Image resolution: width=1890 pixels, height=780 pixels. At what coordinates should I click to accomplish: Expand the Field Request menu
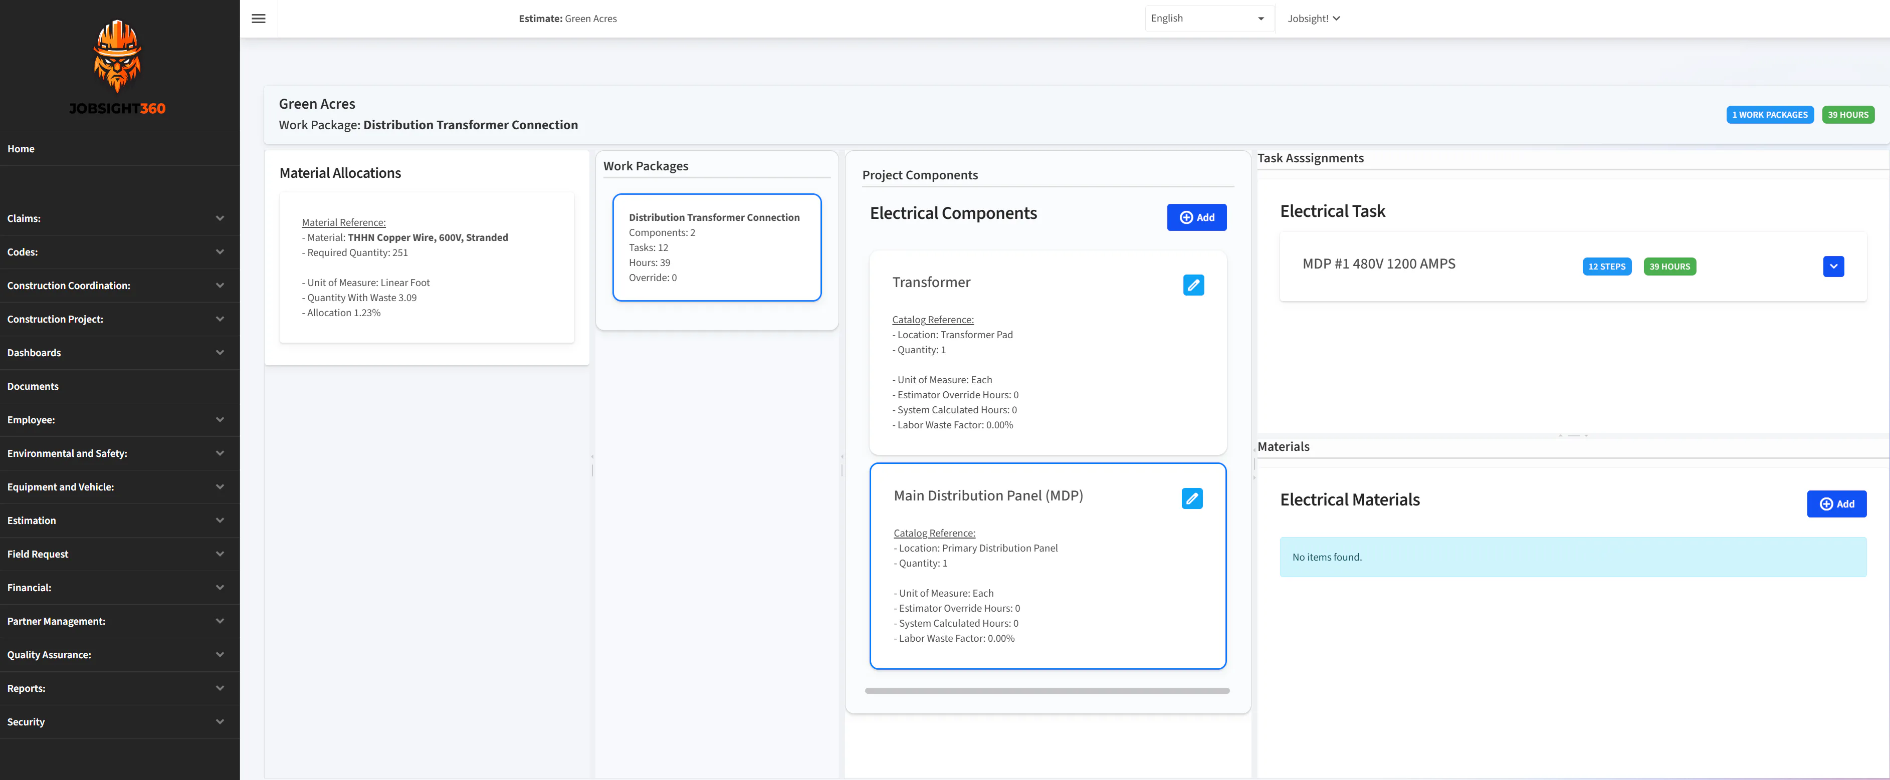coord(120,554)
